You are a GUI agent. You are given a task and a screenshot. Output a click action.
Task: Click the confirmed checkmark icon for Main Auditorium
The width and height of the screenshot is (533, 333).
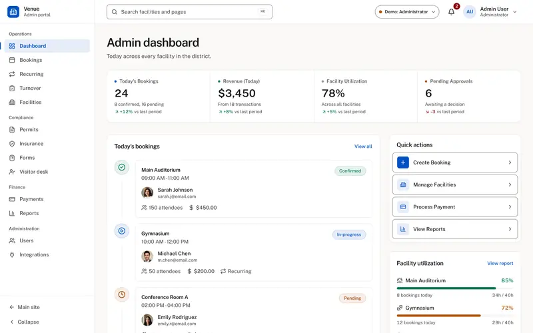point(122,167)
